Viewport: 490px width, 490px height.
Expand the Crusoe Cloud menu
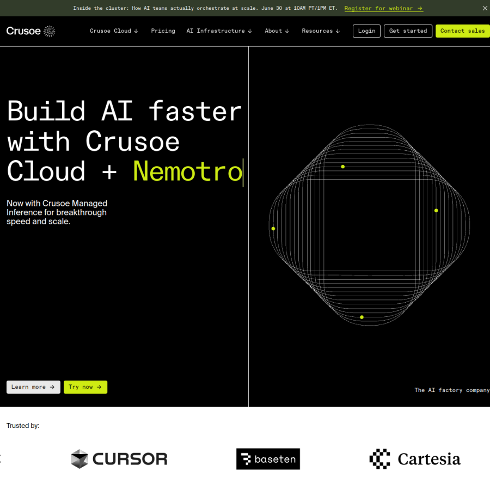(114, 31)
